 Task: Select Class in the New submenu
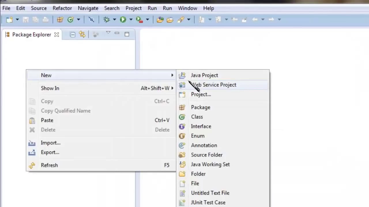click(x=223, y=117)
